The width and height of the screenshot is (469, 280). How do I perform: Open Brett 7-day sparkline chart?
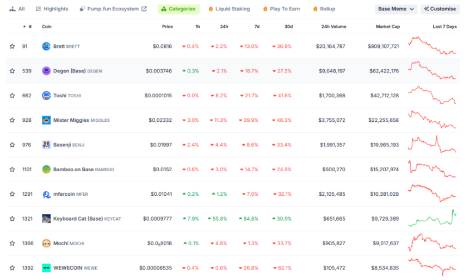[432, 46]
